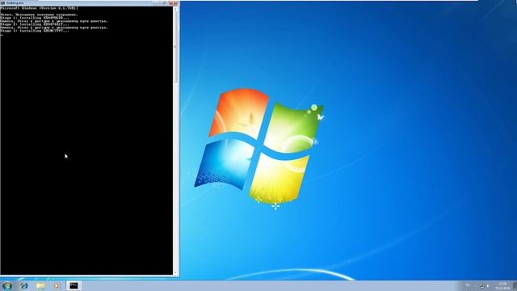Click the 'Microsoft Windows [Version' console line
The width and height of the screenshot is (517, 291).
tap(40, 8)
